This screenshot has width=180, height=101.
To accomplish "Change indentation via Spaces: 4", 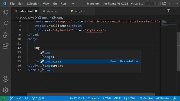I will coord(94,98).
